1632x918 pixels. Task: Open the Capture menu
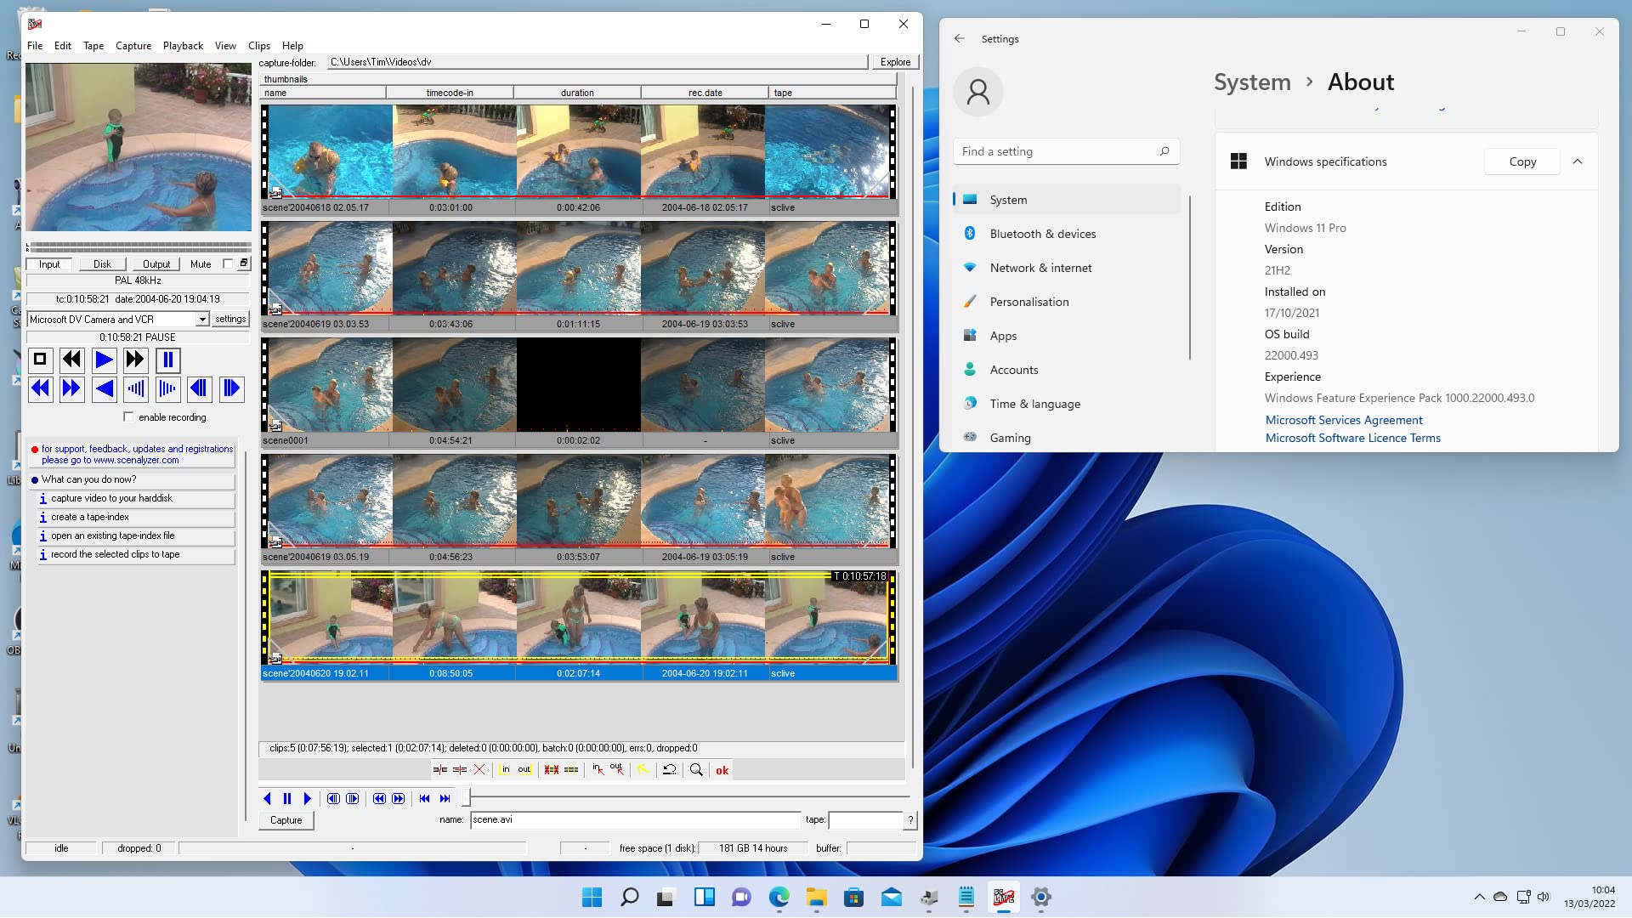tap(133, 46)
